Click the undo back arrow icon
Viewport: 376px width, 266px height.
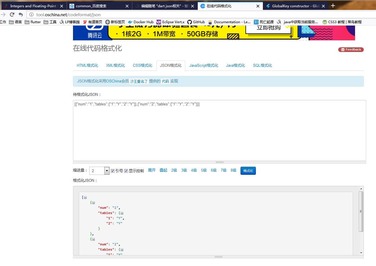click(x=20, y=15)
